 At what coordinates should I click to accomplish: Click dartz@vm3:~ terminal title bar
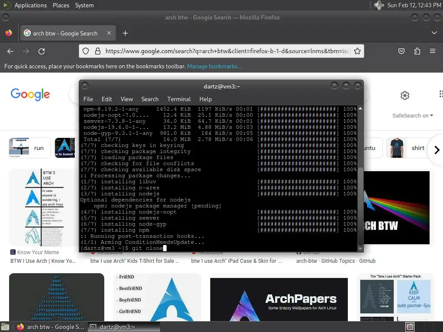point(222,86)
